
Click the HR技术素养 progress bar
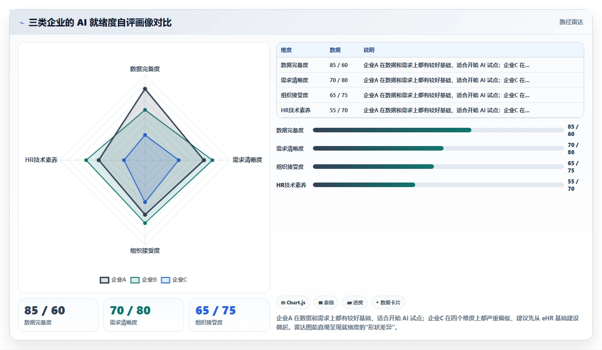pyautogui.click(x=438, y=185)
